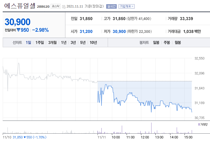Select the 1주일 line chart tab
The width and height of the screenshot is (210, 145).
(x=40, y=42)
